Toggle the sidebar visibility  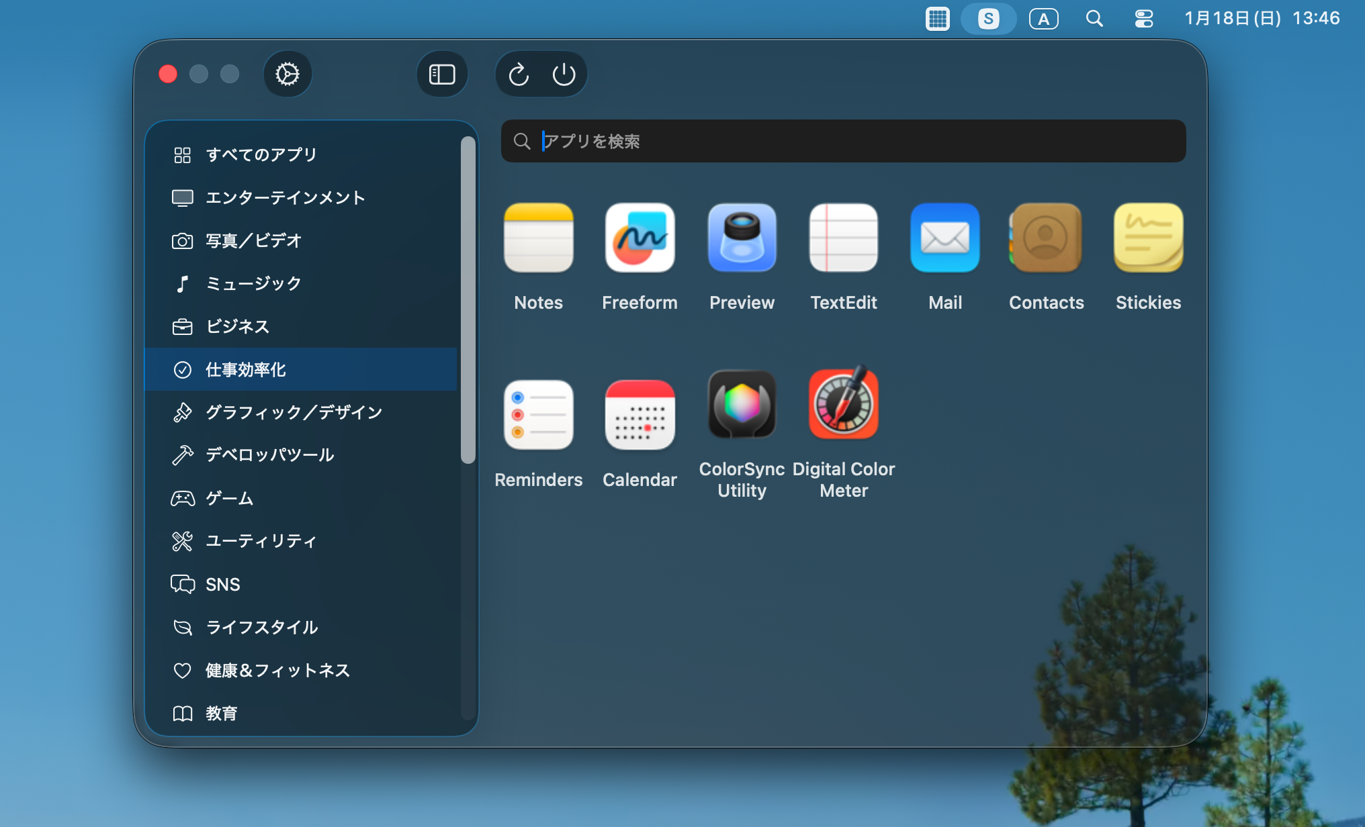[x=442, y=74]
